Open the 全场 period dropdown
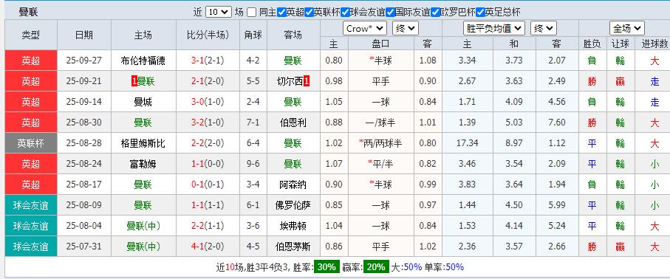 [x=627, y=29]
